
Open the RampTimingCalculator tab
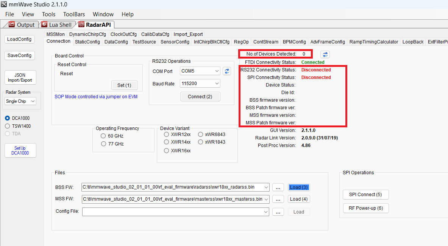373,42
